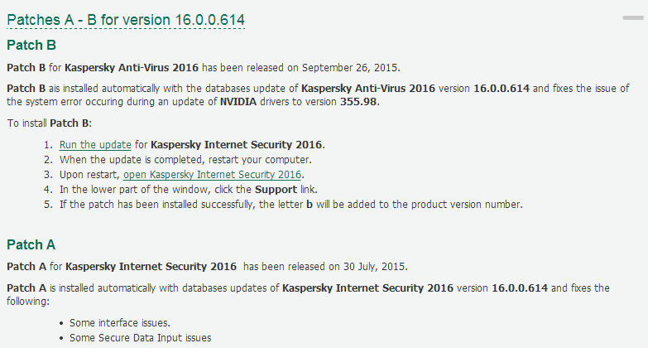
Task: Click the list item Some Secure Data Input issues
Action: coord(140,338)
